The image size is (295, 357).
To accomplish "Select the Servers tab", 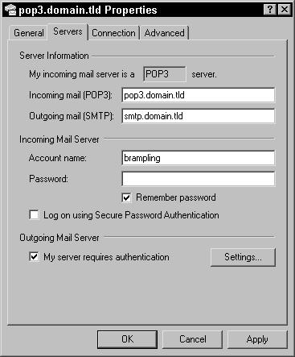I will [68, 31].
